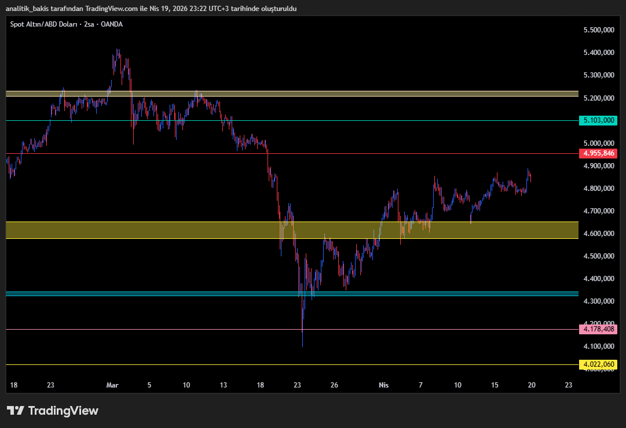Click the 5.500,000 price axis value

(599, 30)
